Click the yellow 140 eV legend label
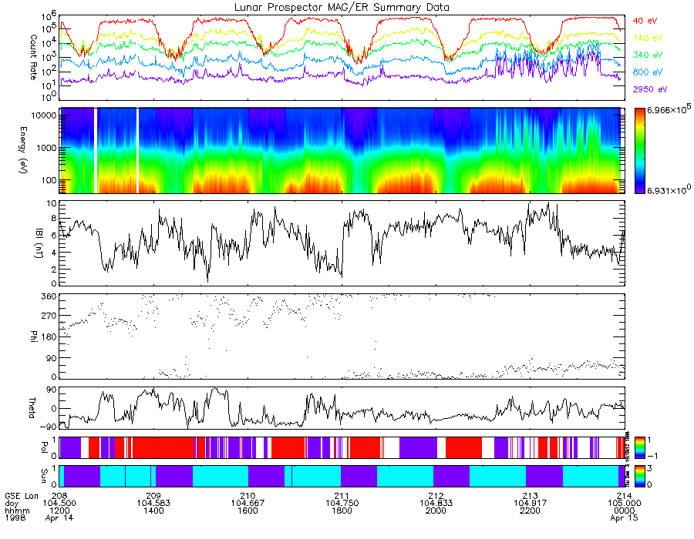Viewport: 694px width, 539px height. [x=648, y=38]
